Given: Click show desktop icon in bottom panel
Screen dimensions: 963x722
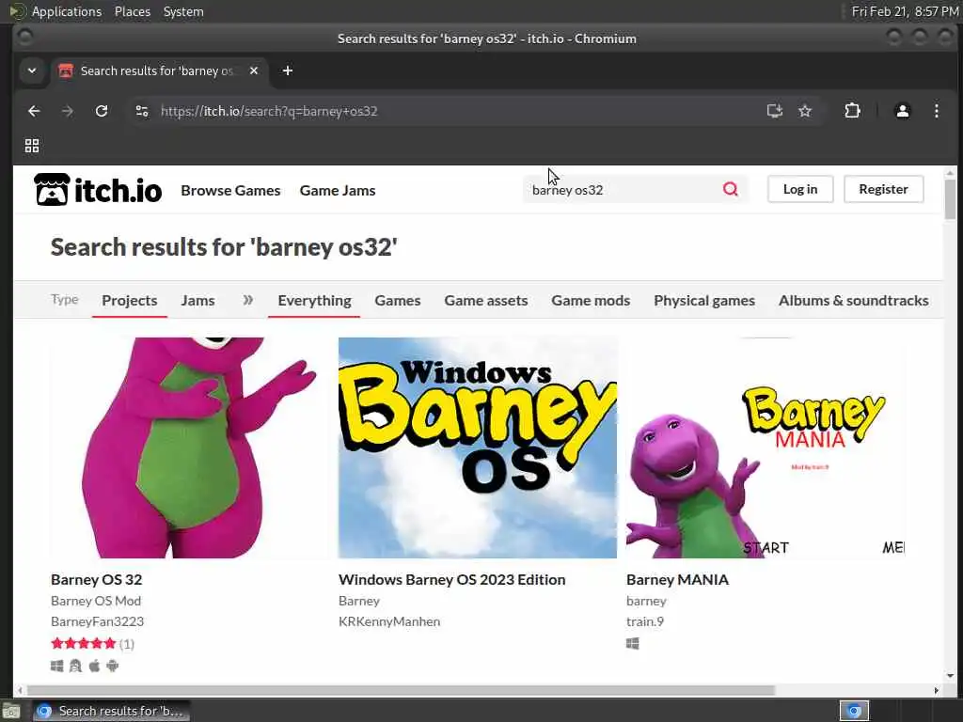Looking at the screenshot, I should point(10,711).
